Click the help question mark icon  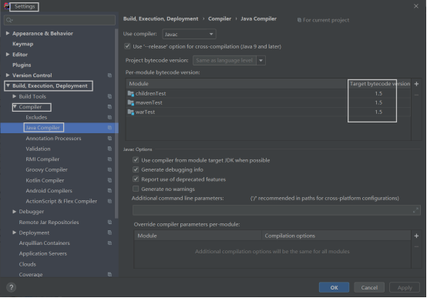coord(11,287)
